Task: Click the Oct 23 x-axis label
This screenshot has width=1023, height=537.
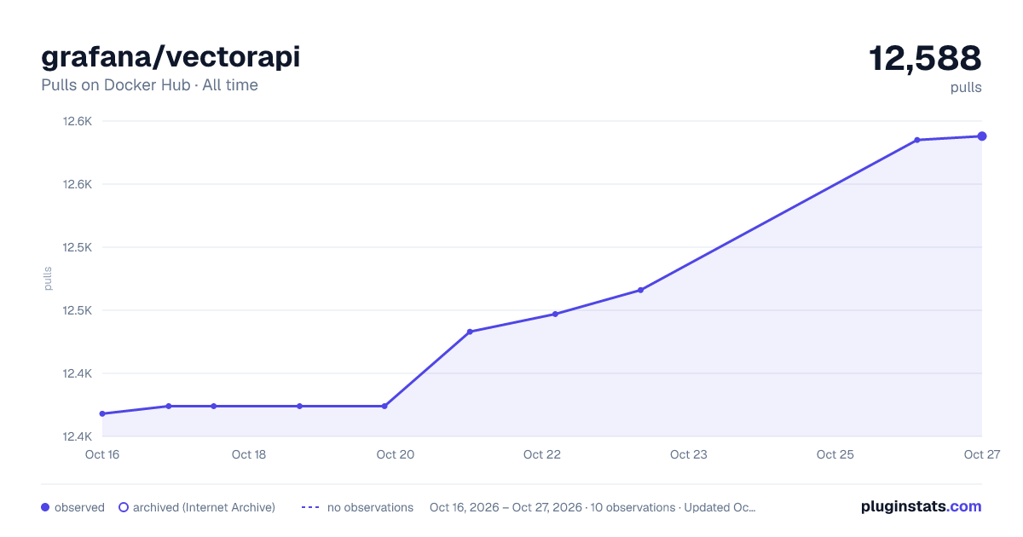Action: click(689, 454)
